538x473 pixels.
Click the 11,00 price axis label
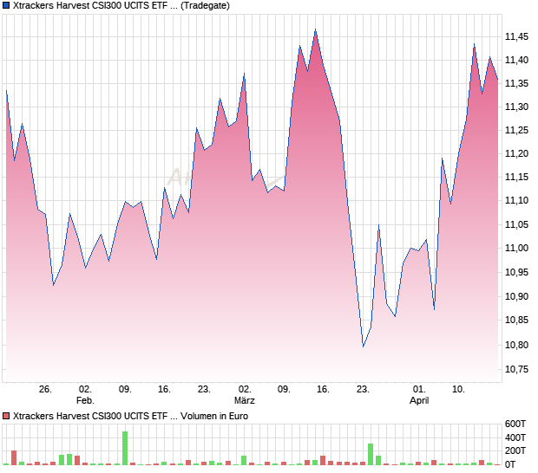516,248
